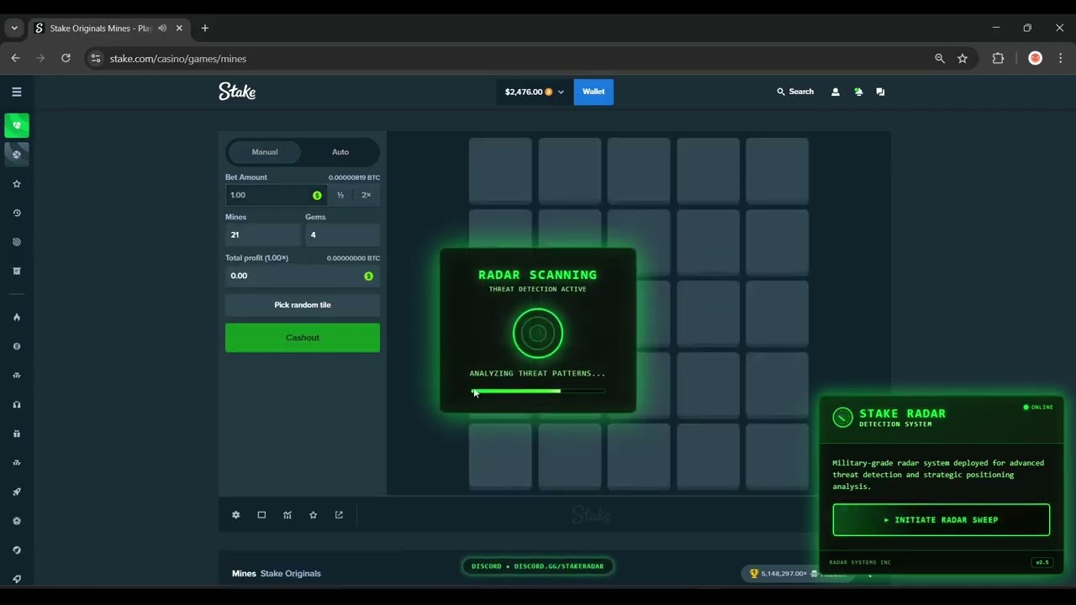Open the Mines count field
This screenshot has width=1076, height=605.
tap(263, 234)
